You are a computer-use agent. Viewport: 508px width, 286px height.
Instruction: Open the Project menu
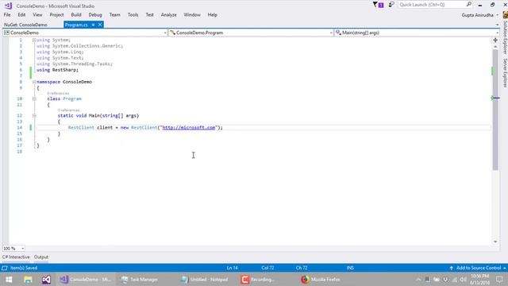click(56, 15)
